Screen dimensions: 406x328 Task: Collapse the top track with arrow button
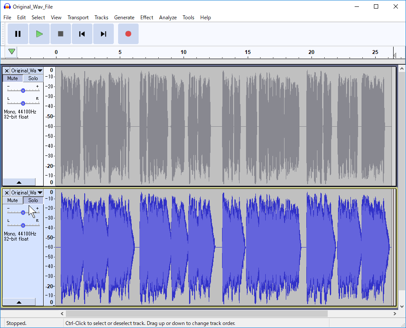point(19,182)
